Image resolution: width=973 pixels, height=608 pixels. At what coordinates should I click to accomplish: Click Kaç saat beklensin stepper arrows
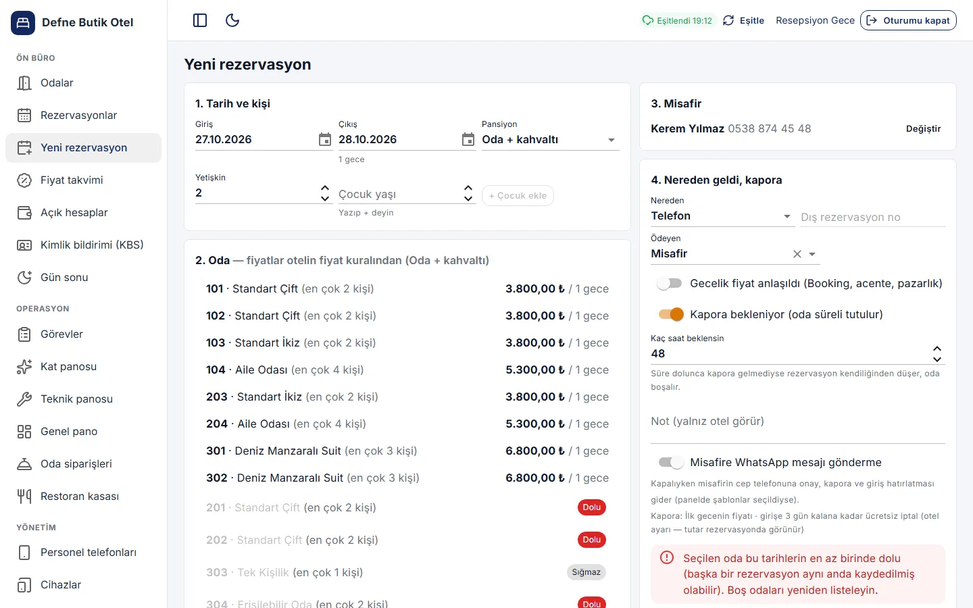[x=937, y=354]
